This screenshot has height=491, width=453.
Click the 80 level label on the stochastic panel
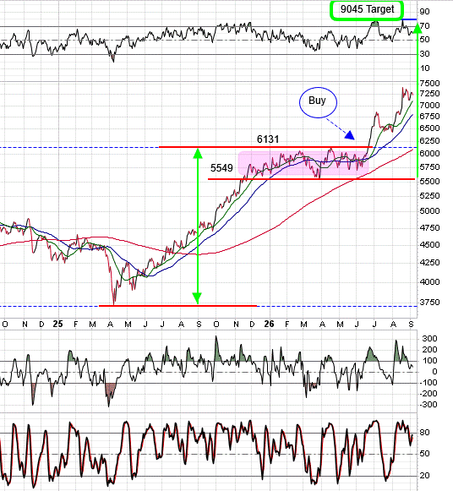pyautogui.click(x=424, y=433)
